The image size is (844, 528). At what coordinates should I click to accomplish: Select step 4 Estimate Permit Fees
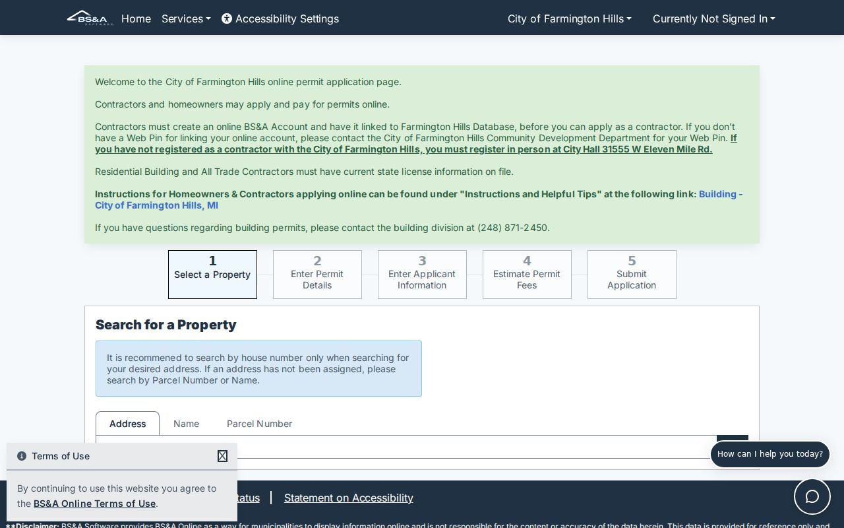click(x=527, y=275)
